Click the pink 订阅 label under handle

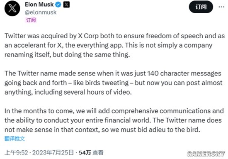click(31, 20)
